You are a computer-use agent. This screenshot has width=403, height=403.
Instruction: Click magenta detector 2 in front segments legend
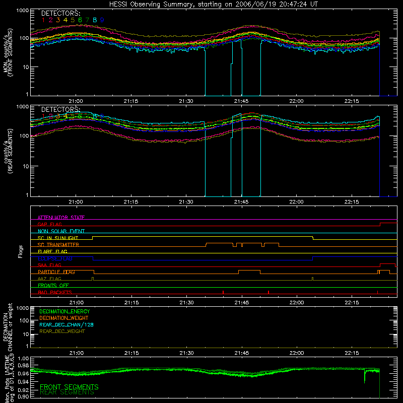click(51, 20)
